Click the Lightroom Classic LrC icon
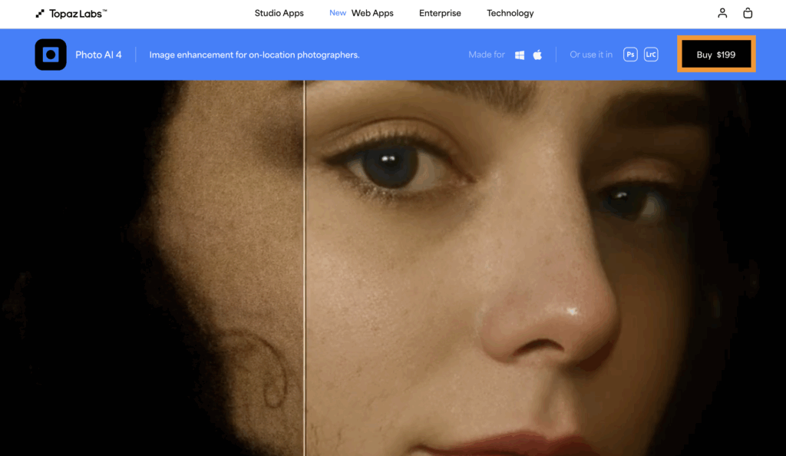 (x=651, y=55)
